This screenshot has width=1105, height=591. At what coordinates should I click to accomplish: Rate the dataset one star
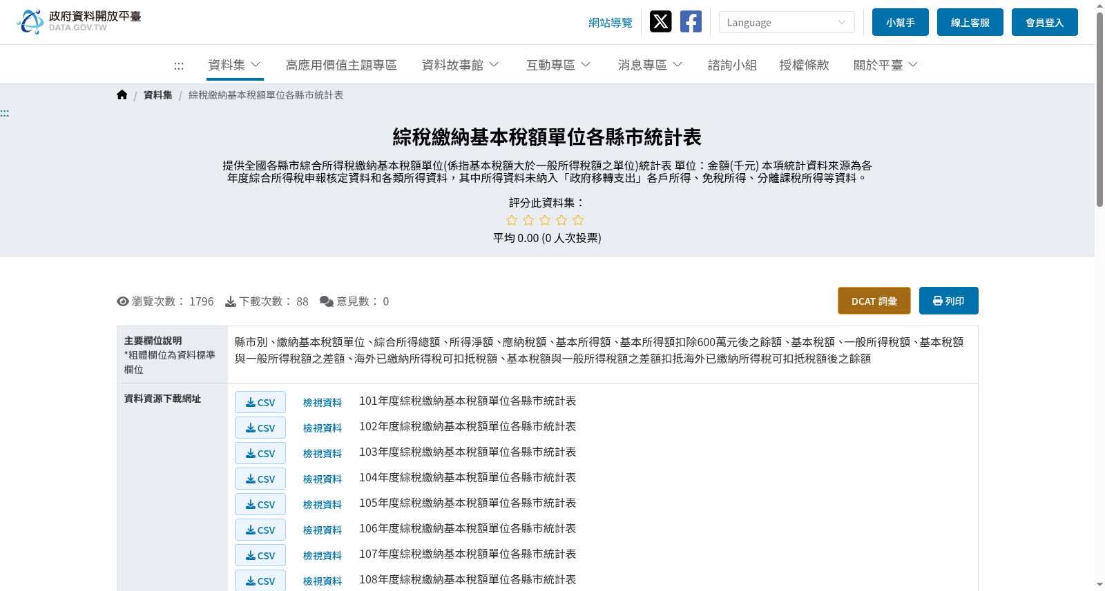(x=512, y=220)
